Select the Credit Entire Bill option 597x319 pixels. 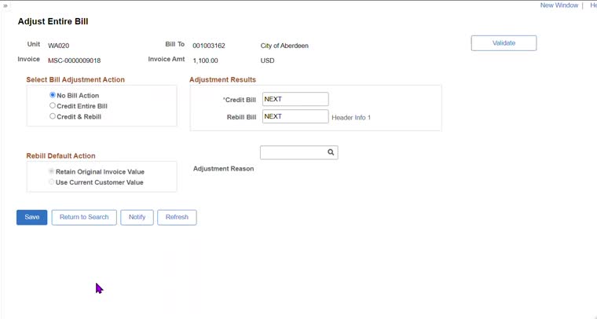tap(53, 105)
